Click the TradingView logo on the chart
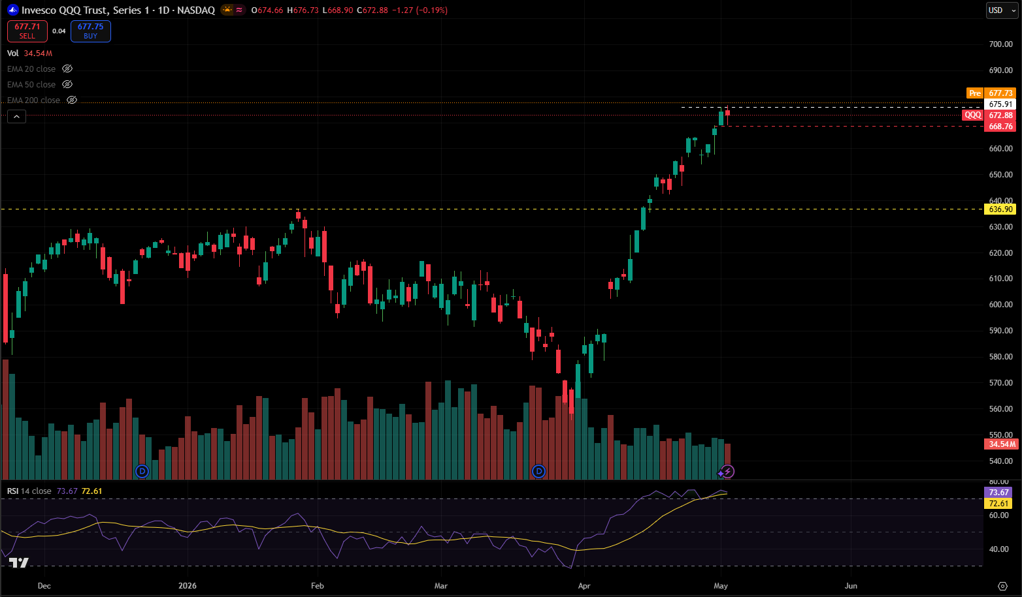 pyautogui.click(x=19, y=562)
